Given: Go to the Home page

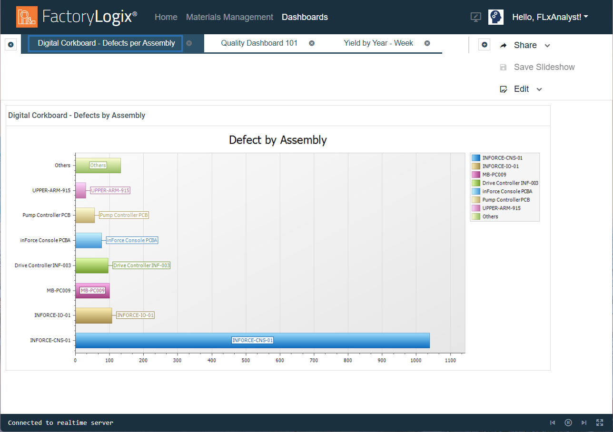Looking at the screenshot, I should point(166,17).
